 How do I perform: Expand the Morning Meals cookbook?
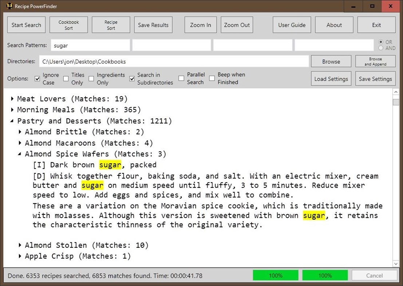click(x=12, y=109)
